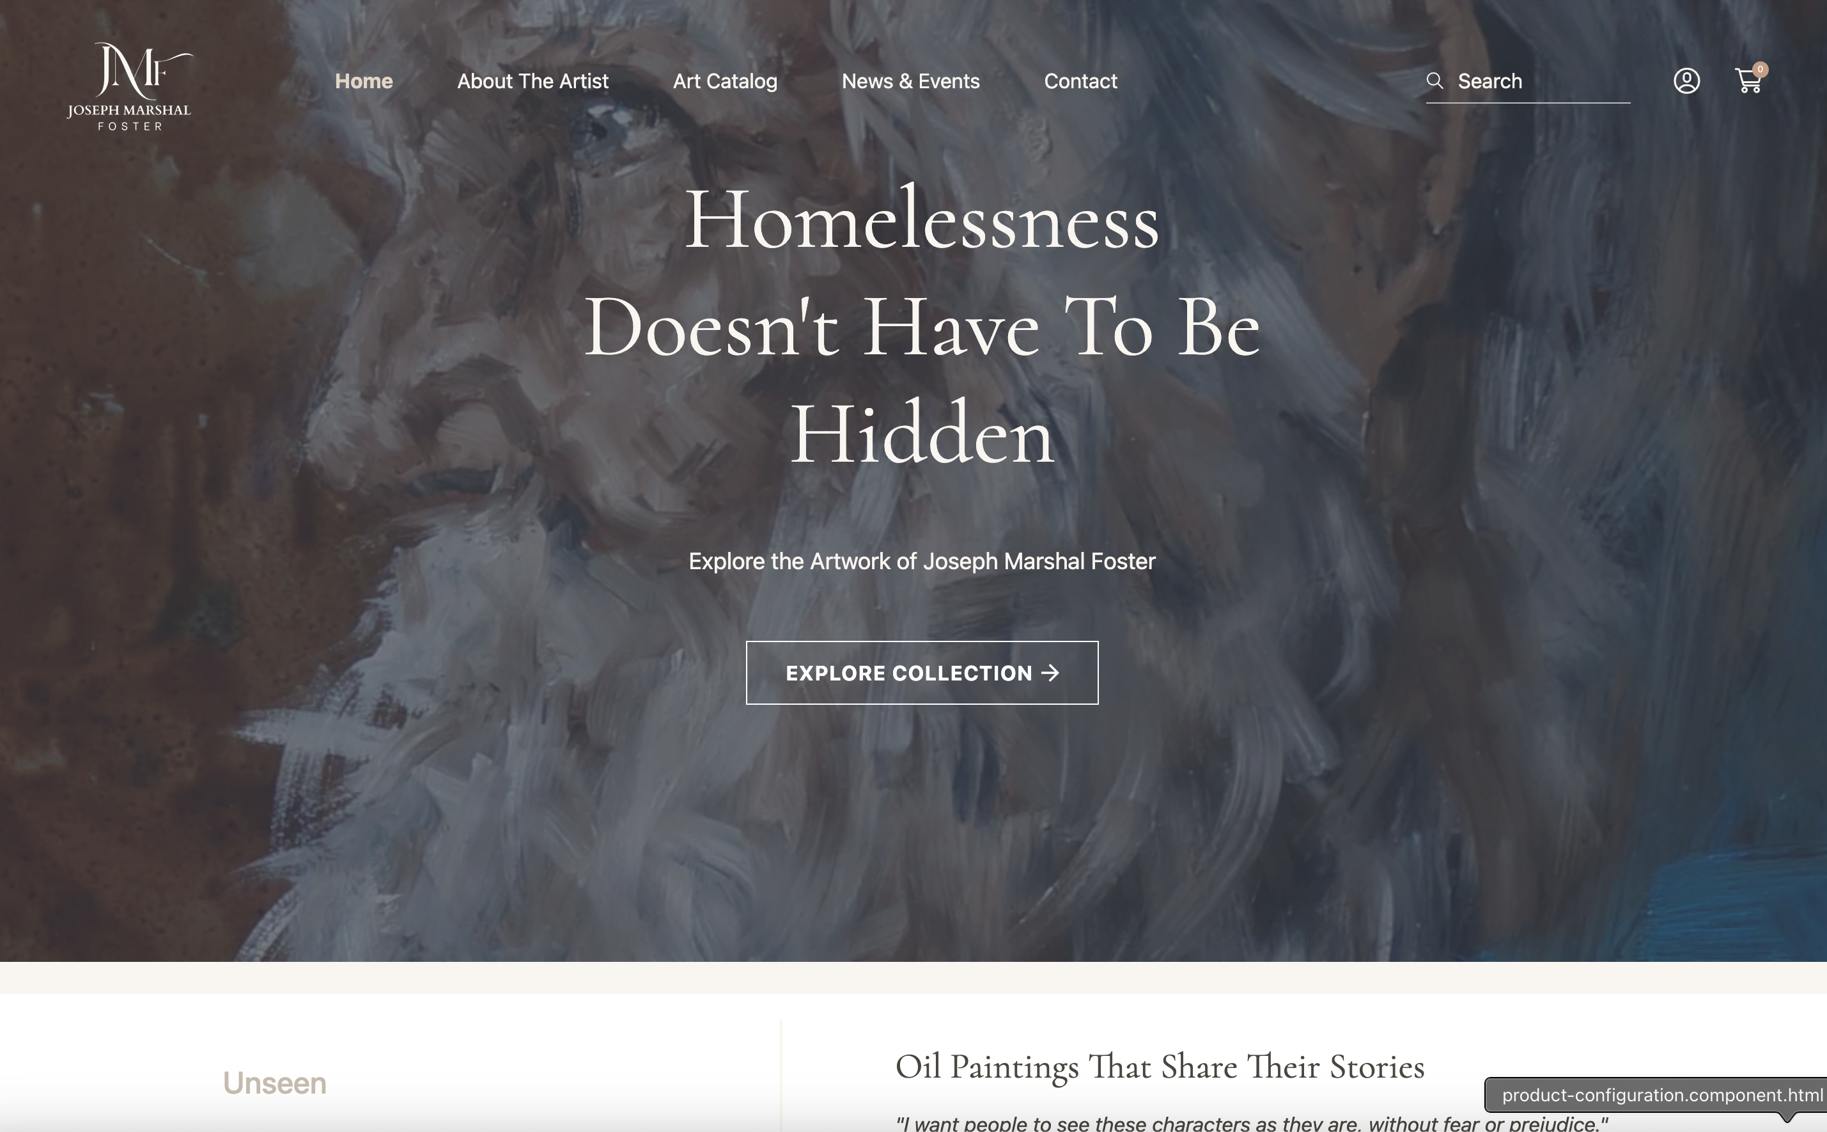
Task: Open the About The Artist page
Action: pyautogui.click(x=533, y=81)
